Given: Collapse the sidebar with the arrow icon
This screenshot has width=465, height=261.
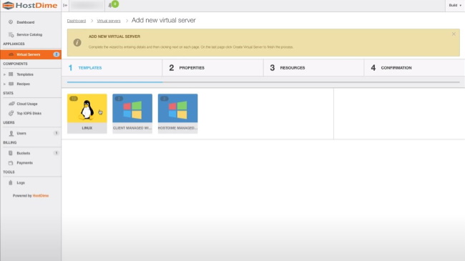Looking at the screenshot, I should tap(65, 5).
